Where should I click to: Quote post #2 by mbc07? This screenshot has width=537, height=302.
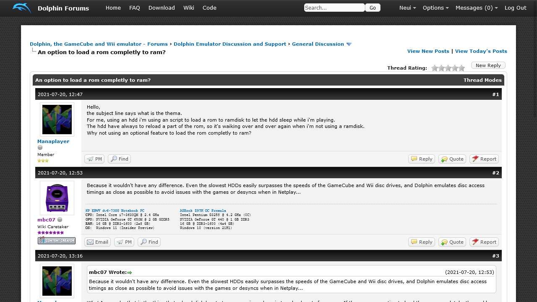[452, 242]
